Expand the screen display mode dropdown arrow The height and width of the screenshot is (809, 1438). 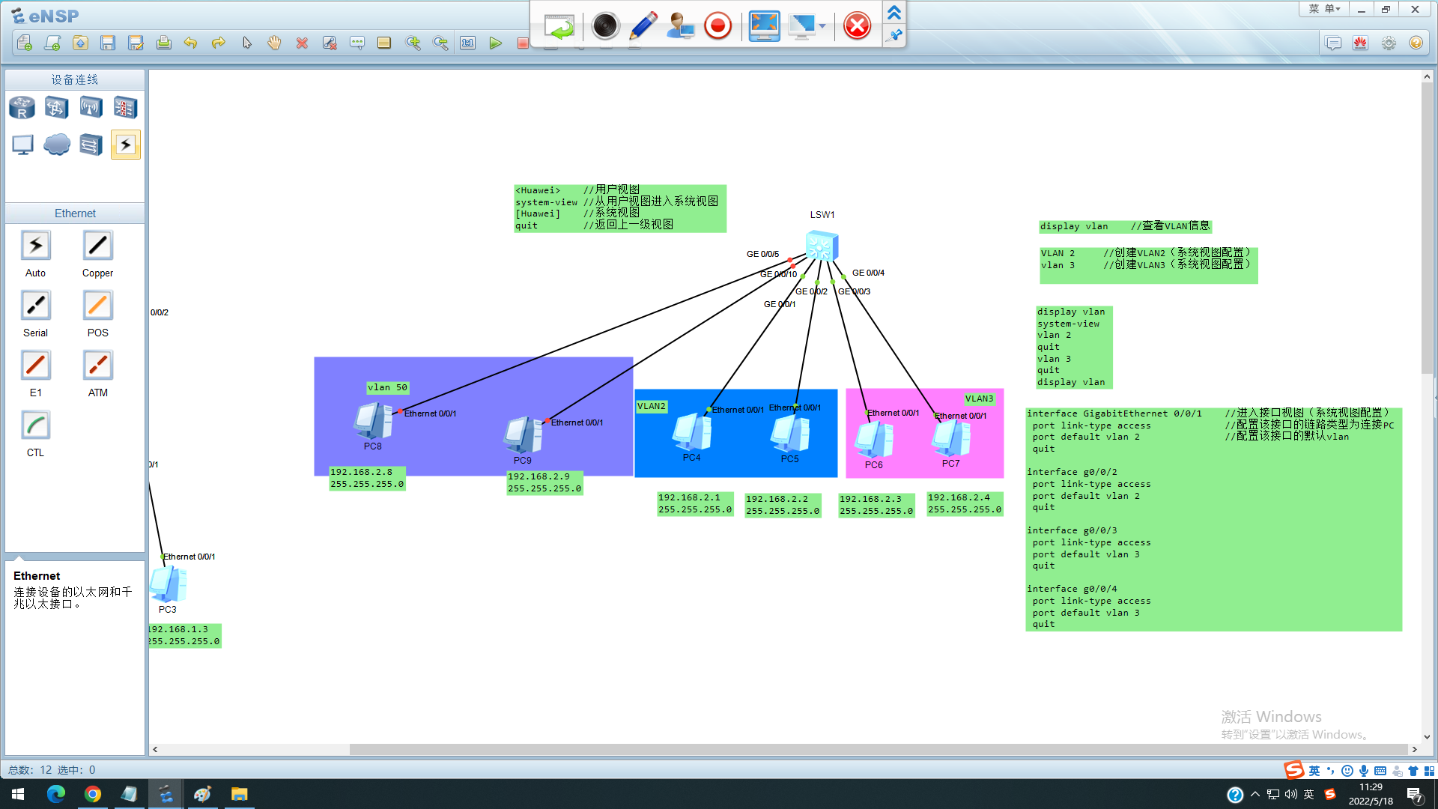point(822,26)
